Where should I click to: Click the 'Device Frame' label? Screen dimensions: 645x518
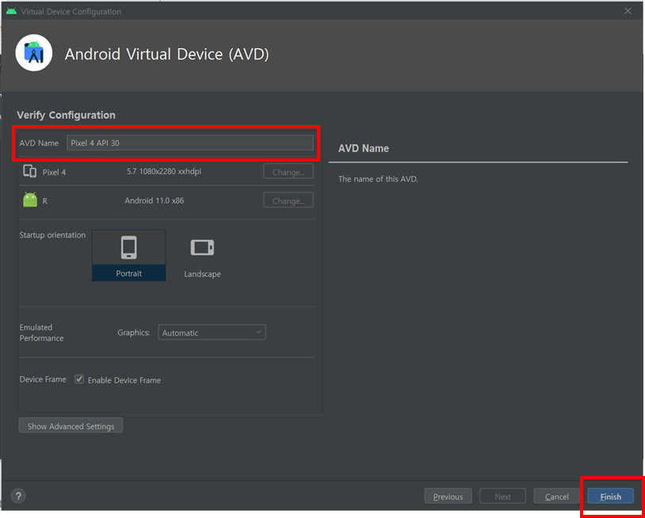click(x=43, y=379)
